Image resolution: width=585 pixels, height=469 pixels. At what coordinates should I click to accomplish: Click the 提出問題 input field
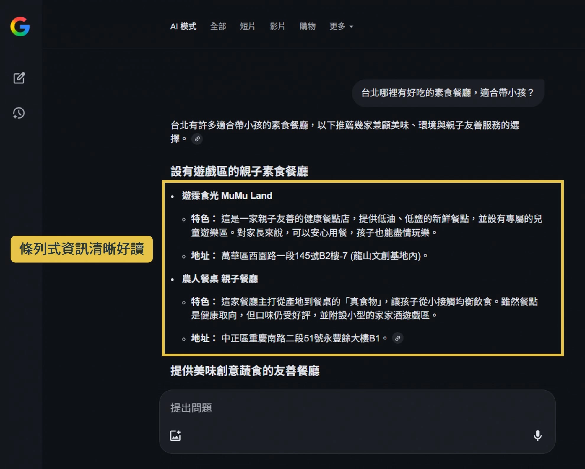pos(325,408)
